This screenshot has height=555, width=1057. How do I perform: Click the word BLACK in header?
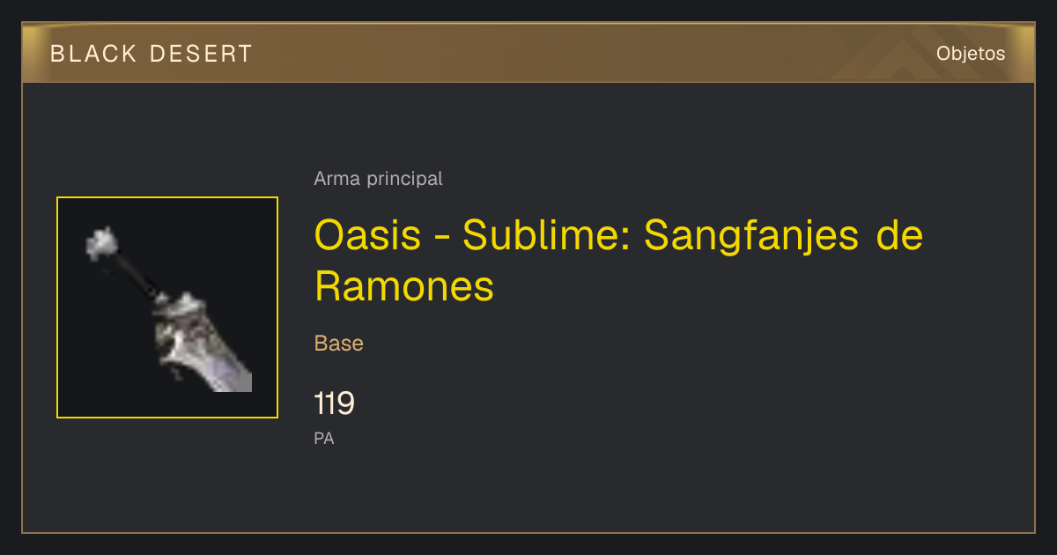[x=93, y=54]
